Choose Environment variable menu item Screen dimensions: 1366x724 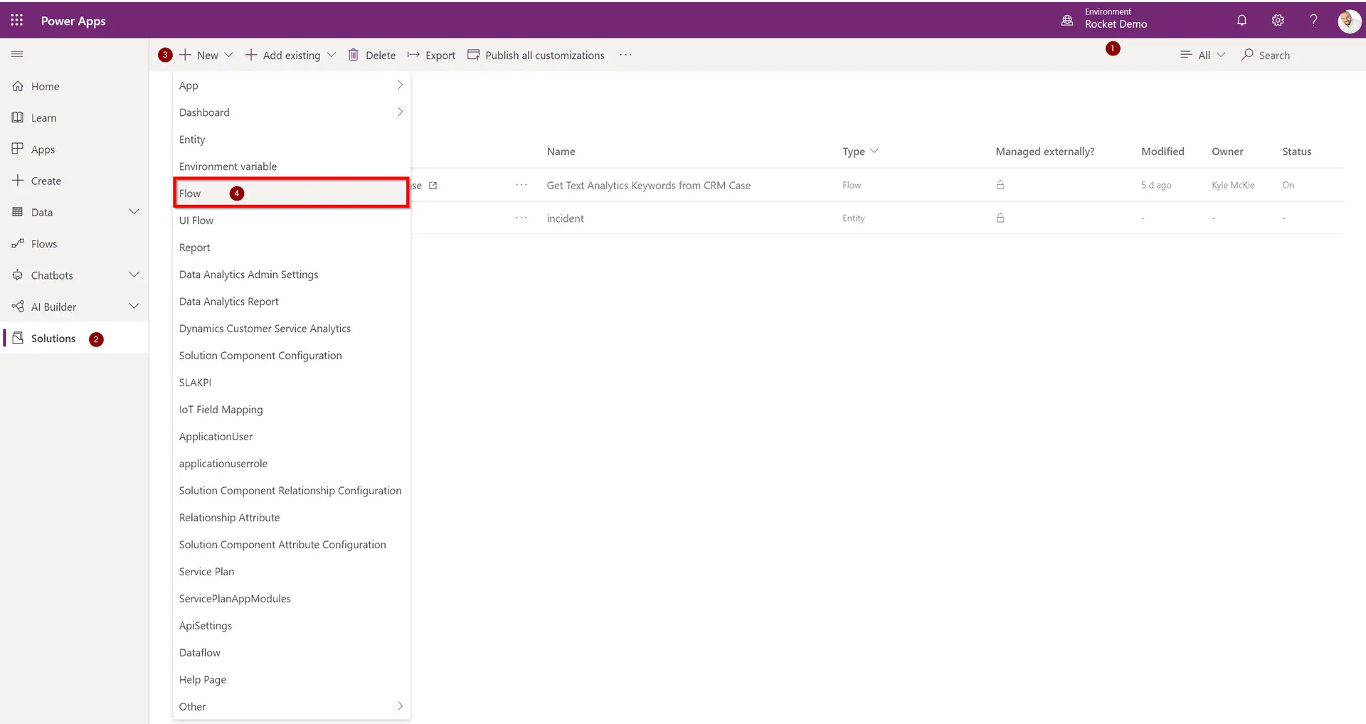pos(291,166)
